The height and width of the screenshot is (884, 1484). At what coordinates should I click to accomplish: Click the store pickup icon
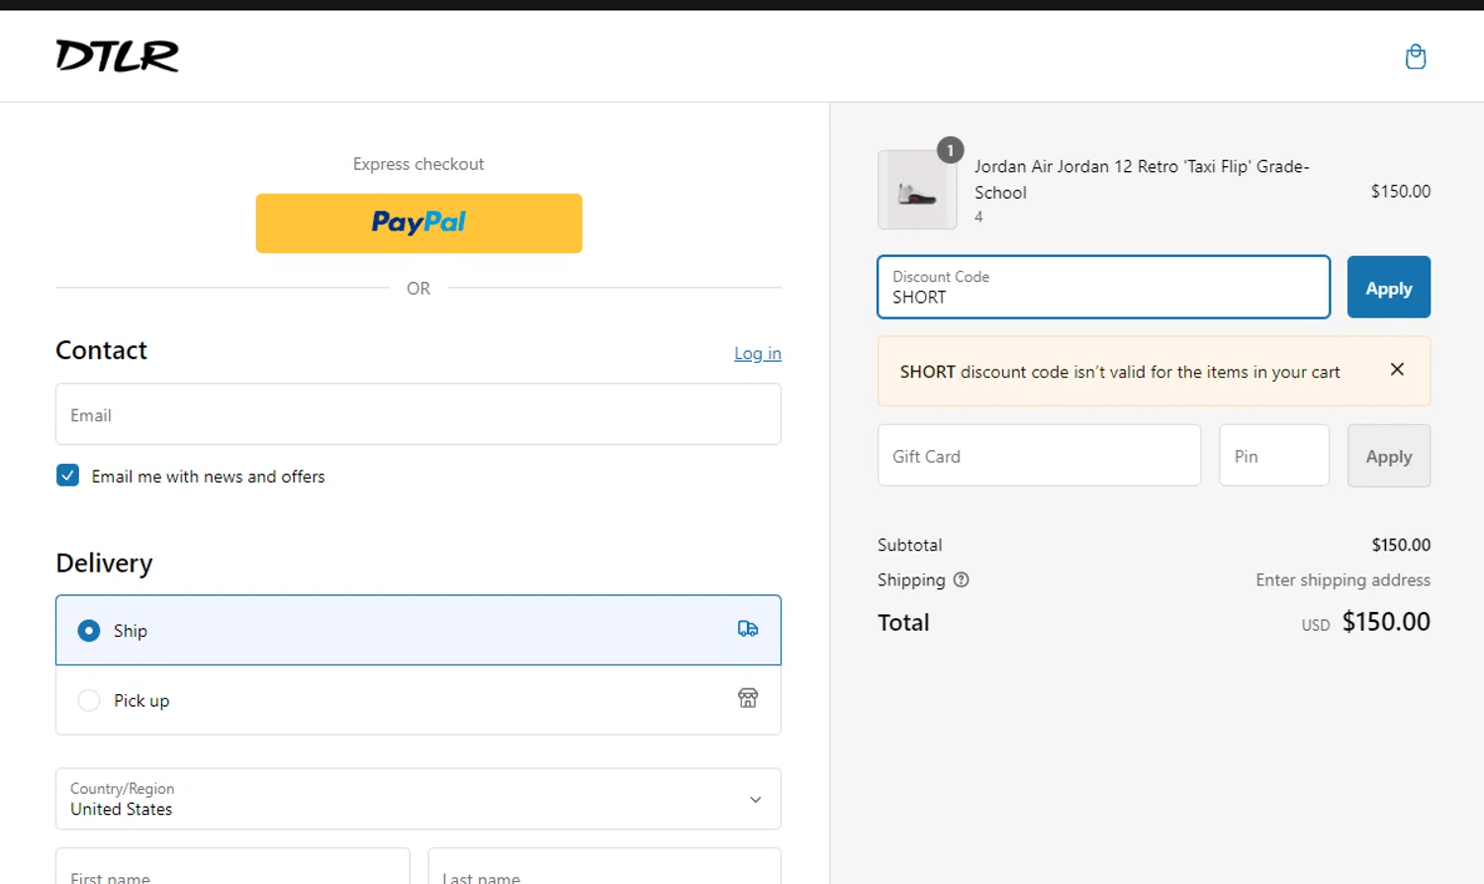pos(748,698)
